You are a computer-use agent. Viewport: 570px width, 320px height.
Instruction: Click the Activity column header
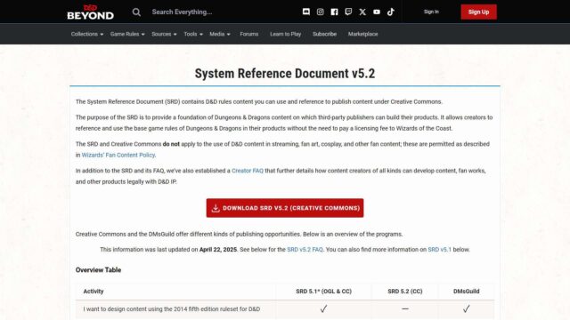coord(94,292)
